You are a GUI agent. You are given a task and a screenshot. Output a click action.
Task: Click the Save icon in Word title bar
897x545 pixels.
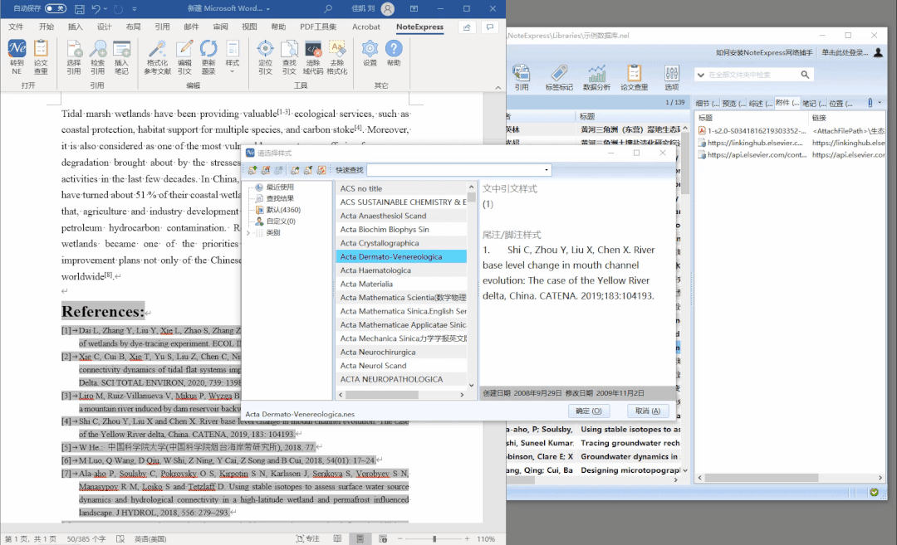pyautogui.click(x=80, y=9)
